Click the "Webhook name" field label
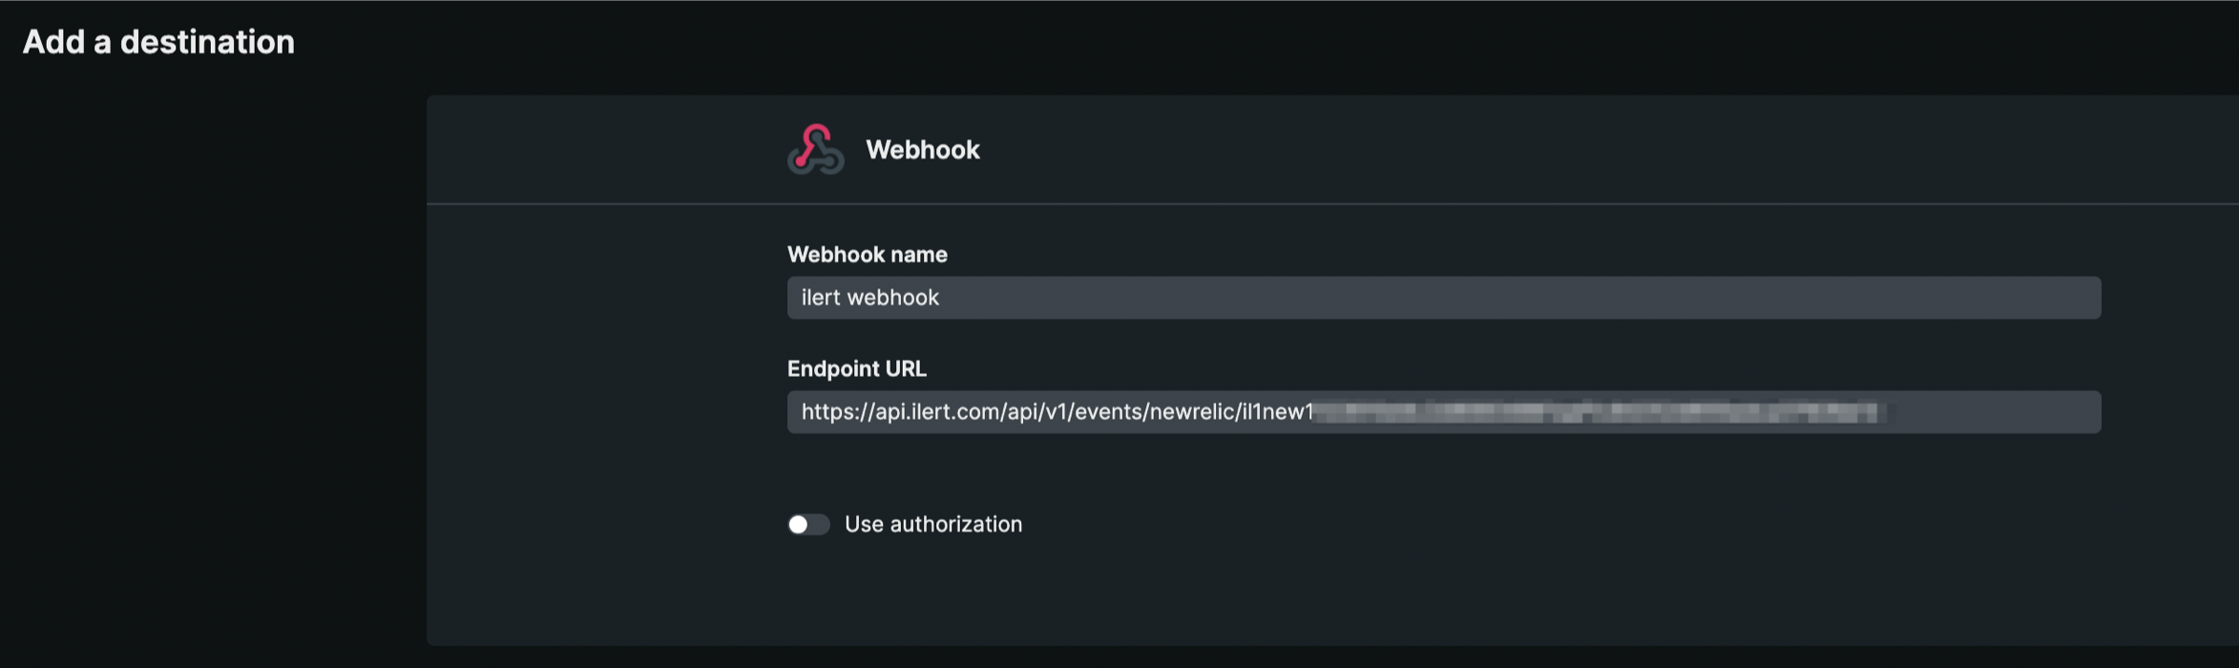The width and height of the screenshot is (2239, 668). [x=867, y=255]
